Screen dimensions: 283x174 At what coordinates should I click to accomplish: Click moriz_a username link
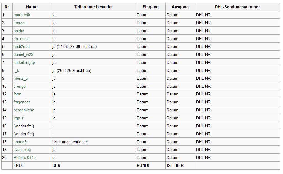pyautogui.click(x=21, y=79)
